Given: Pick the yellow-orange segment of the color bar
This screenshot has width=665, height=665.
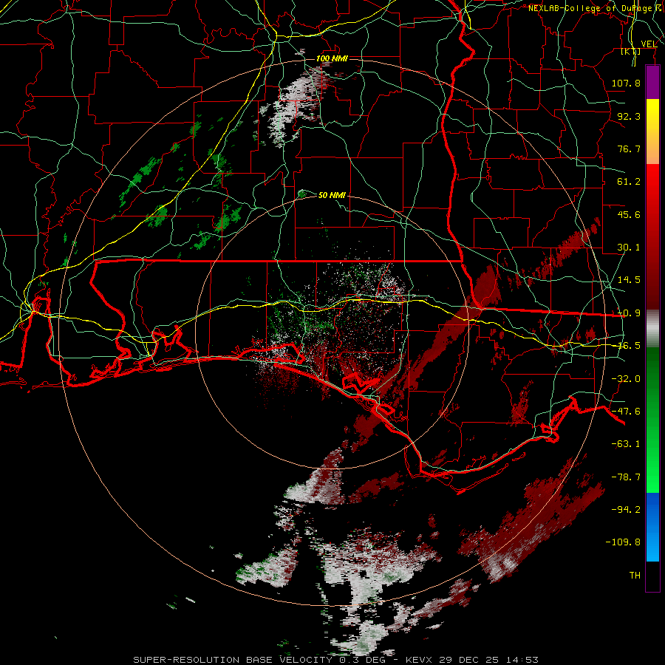Looking at the screenshot, I should tap(652, 132).
